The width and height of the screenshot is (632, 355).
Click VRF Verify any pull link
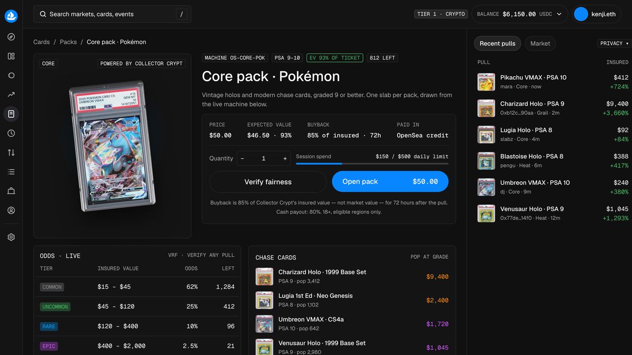[201, 255]
